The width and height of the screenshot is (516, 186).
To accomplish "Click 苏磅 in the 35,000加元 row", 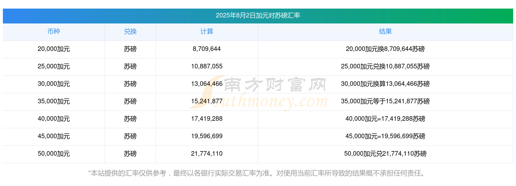I will [x=130, y=101].
